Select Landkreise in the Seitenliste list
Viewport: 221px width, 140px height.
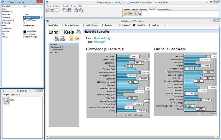coord(6,104)
